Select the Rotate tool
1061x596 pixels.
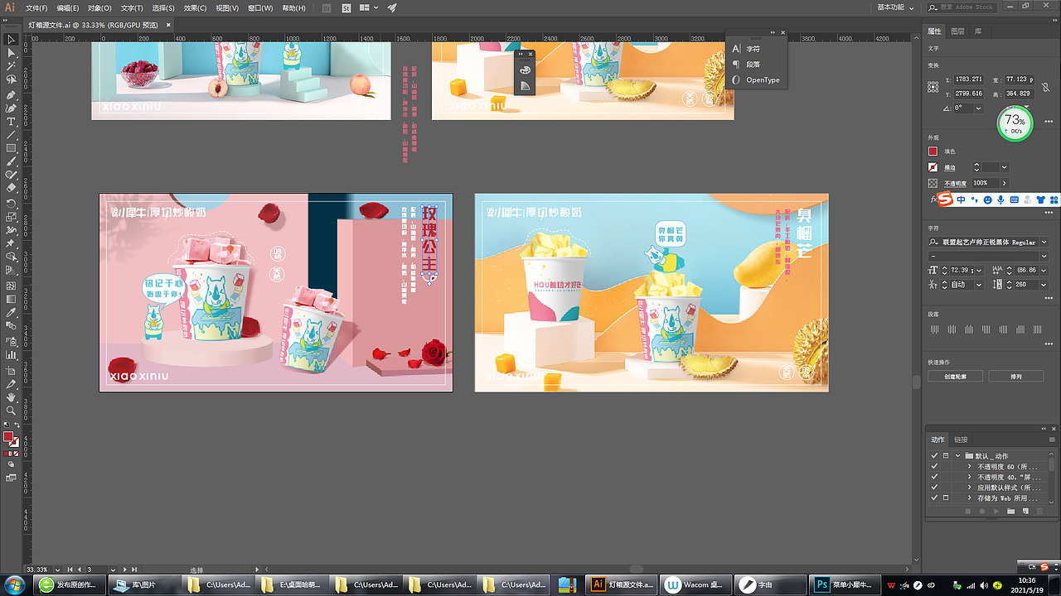12,203
